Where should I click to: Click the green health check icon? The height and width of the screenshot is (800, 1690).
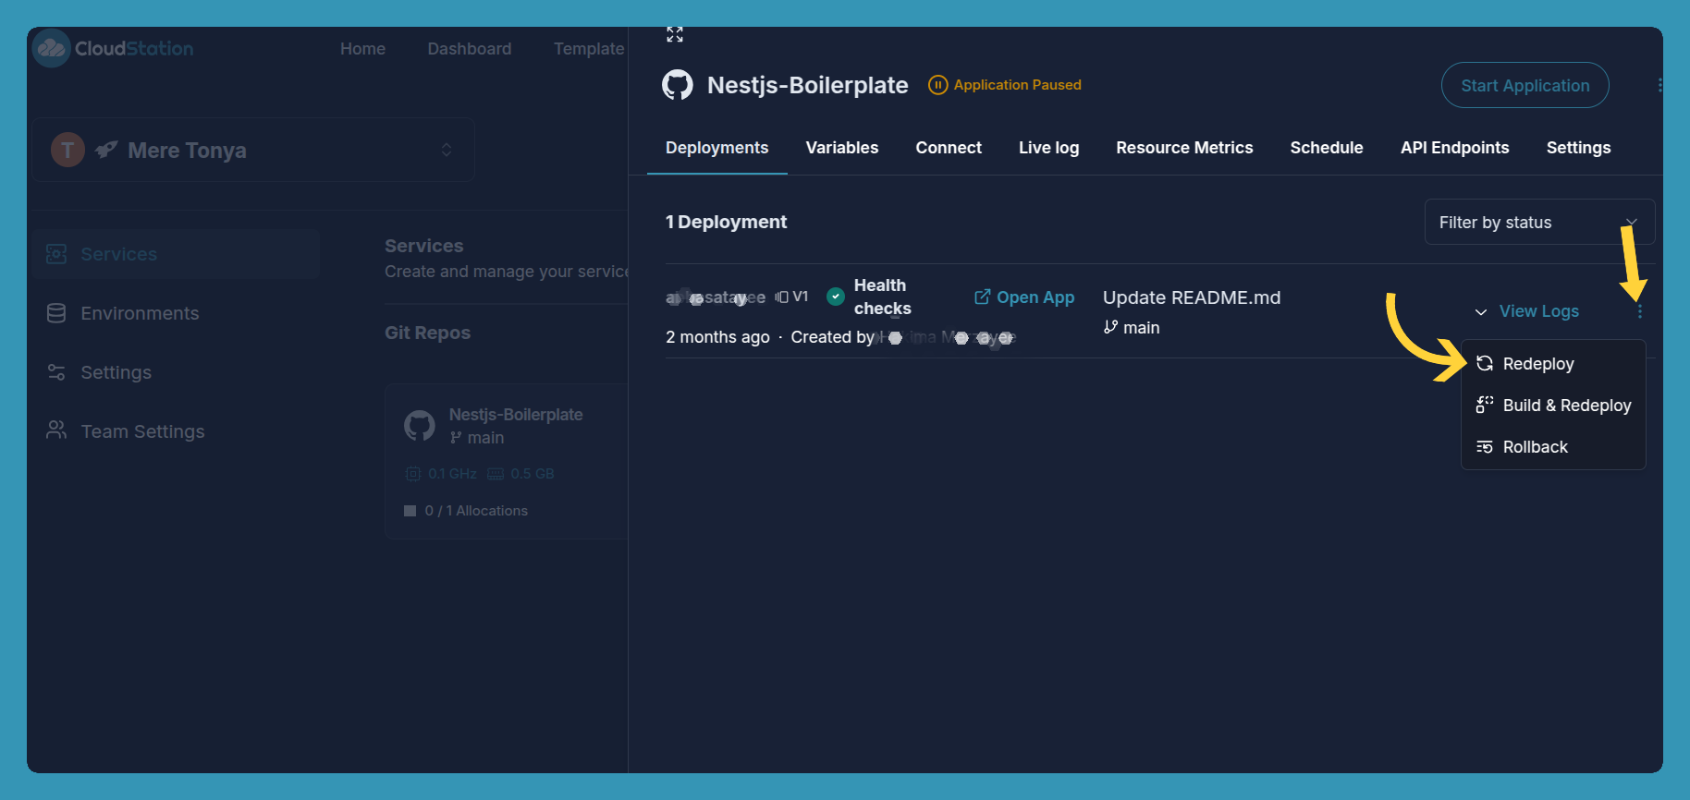[x=836, y=297]
